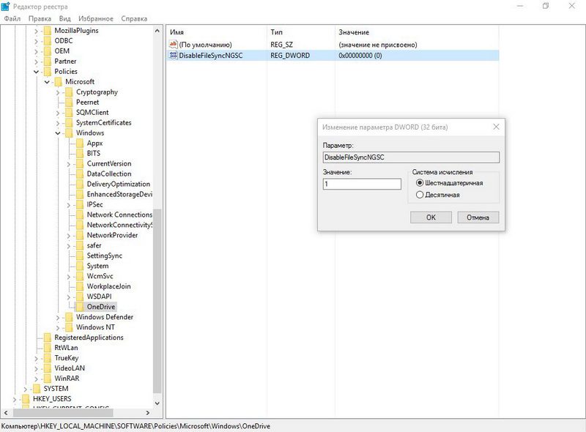Click the DataCollection folder icon
This screenshot has width=586, height=432.
(x=80, y=174)
